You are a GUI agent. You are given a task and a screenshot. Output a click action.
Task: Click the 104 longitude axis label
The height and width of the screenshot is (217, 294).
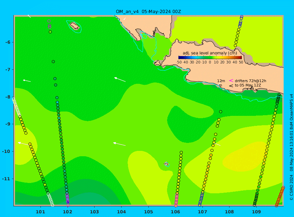coord(122,212)
